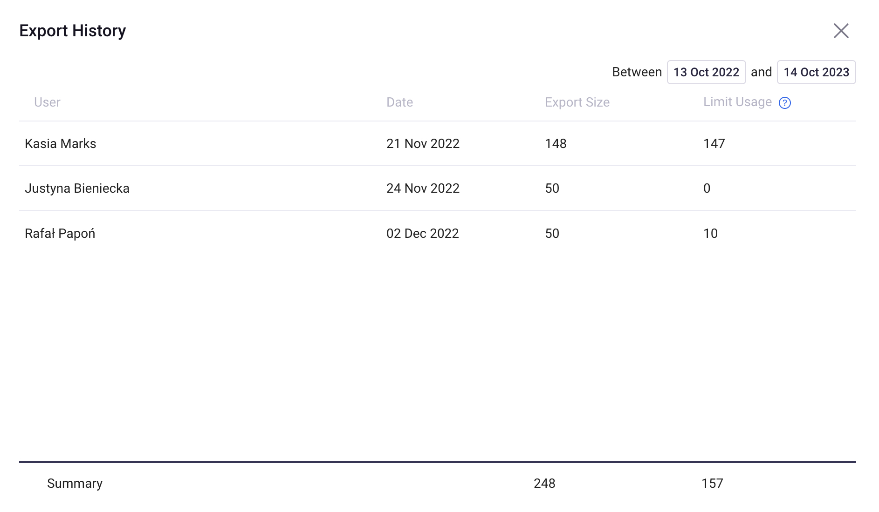Image resolution: width=879 pixels, height=512 pixels.
Task: Click the summary export total 248
Action: click(x=544, y=483)
